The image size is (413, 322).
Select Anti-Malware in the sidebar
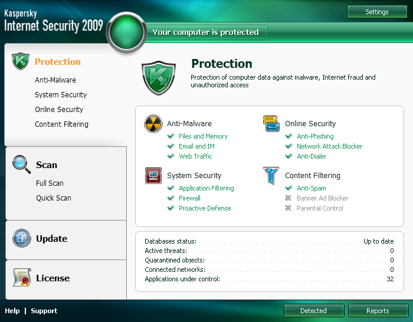pyautogui.click(x=55, y=80)
